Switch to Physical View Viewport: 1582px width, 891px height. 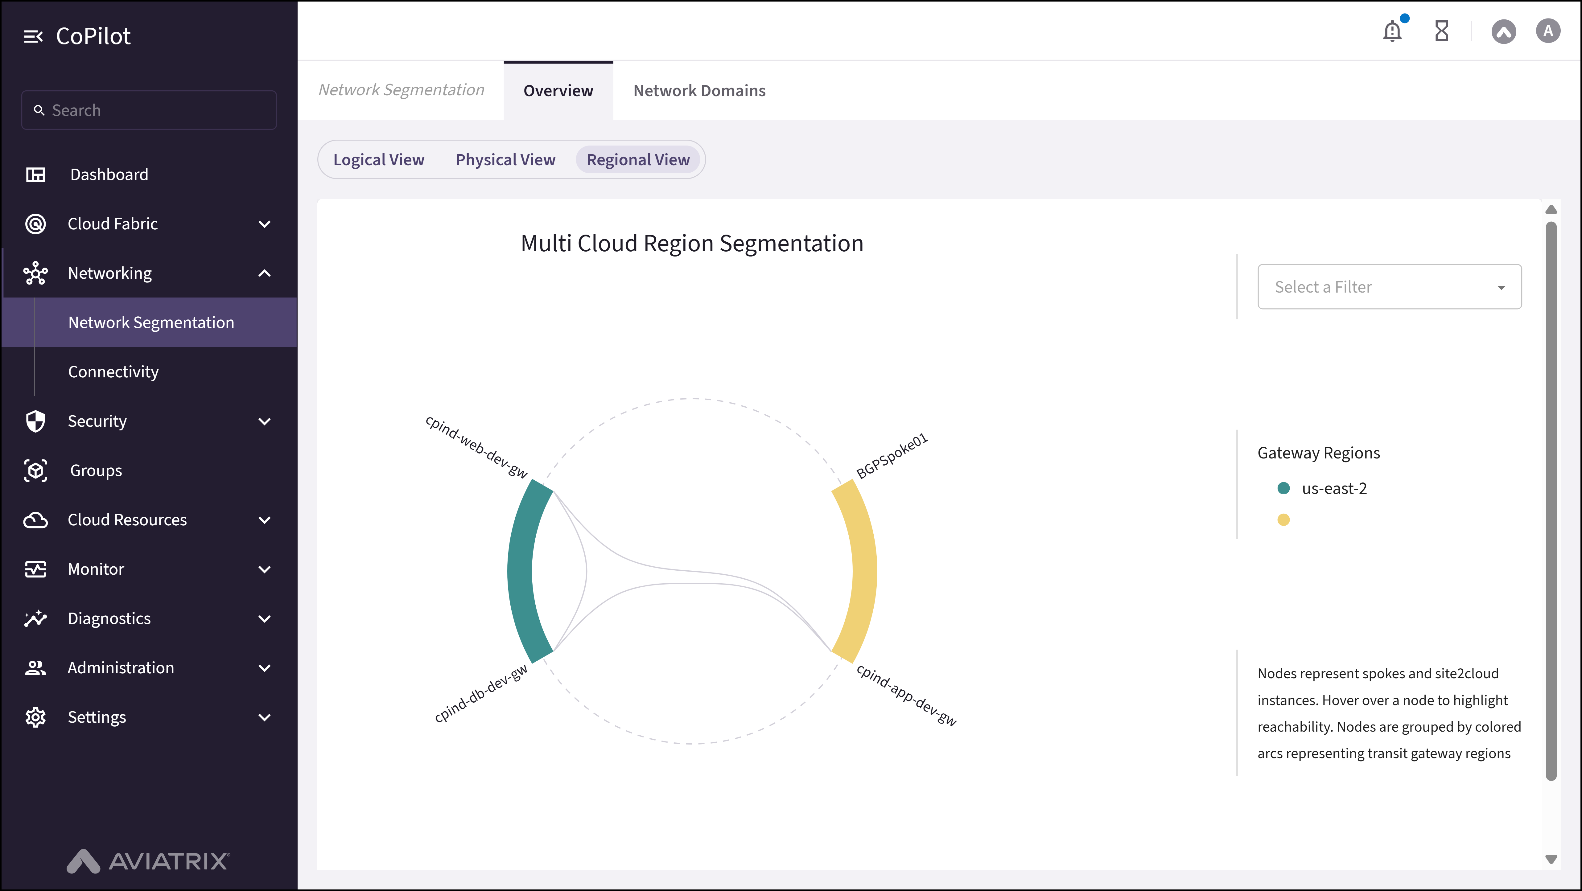click(x=505, y=159)
